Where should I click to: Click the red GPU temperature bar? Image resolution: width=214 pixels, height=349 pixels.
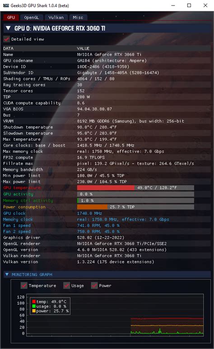(x=106, y=188)
